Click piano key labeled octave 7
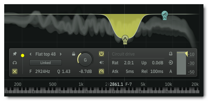The height and width of the screenshot is (104, 211). point(113,92)
